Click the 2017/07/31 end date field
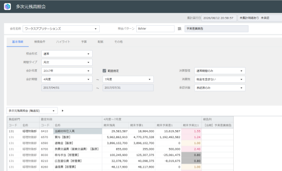The height and width of the screenshot is (171, 282). point(128,88)
